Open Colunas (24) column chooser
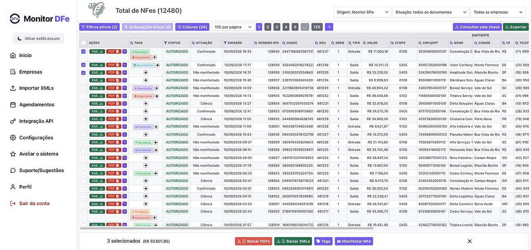 point(192,27)
